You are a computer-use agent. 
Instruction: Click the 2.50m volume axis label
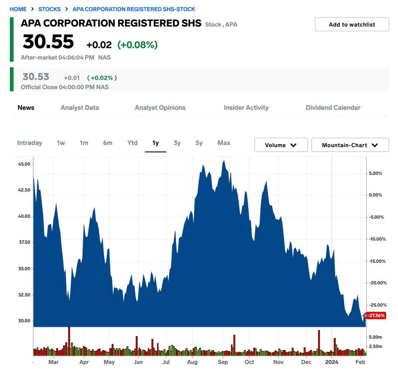[376, 346]
